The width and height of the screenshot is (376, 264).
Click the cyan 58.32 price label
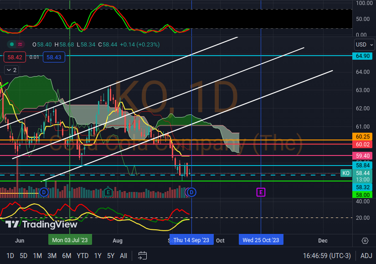[362, 187]
